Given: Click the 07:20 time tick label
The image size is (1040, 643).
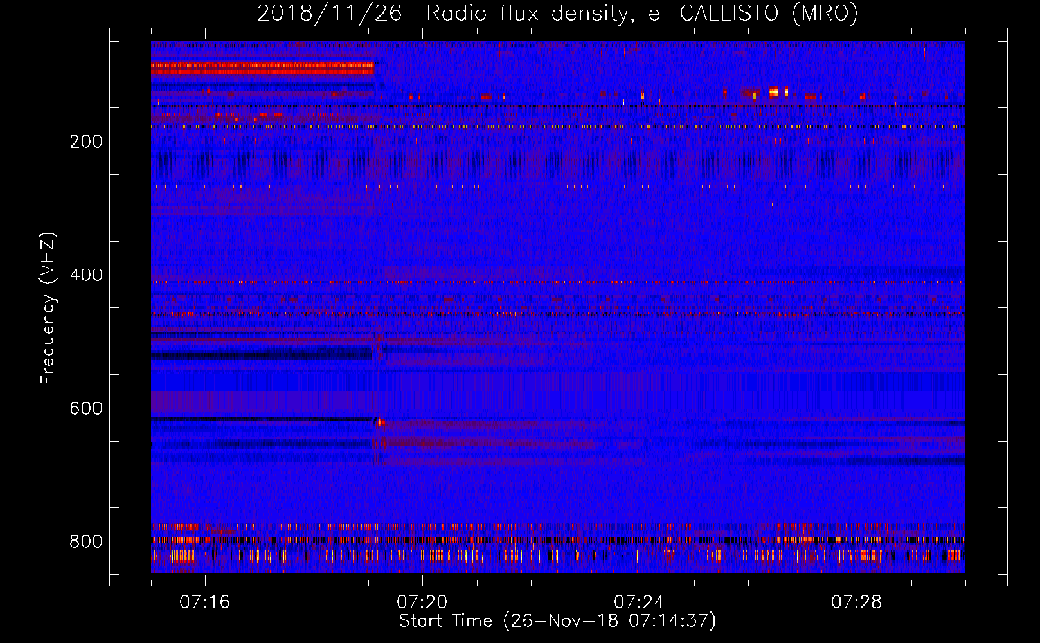Looking at the screenshot, I should 422,602.
